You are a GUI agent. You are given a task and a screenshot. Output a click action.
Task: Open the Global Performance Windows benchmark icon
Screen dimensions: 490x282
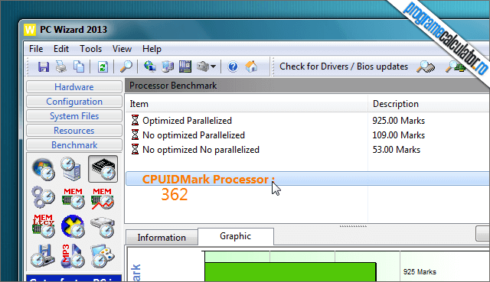coord(44,169)
